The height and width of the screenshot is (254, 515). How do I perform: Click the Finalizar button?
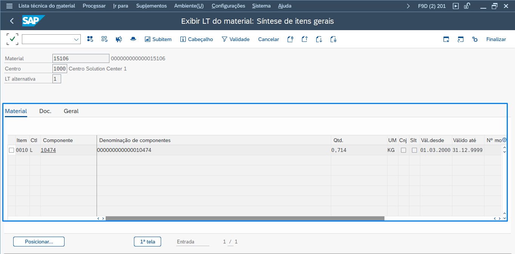pyautogui.click(x=496, y=39)
